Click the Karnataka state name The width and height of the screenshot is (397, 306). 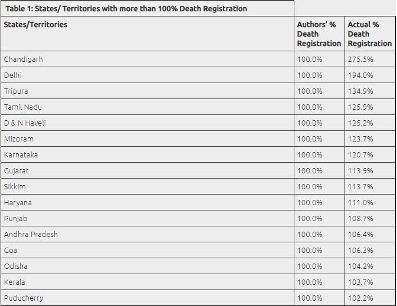tap(21, 155)
